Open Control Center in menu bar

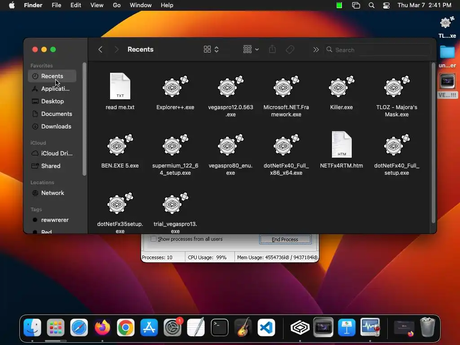click(x=386, y=5)
